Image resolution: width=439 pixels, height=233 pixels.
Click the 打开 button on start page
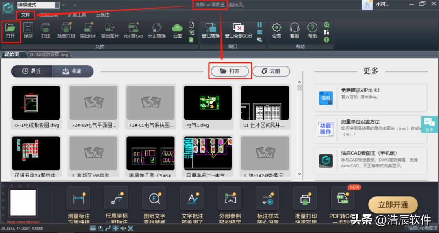[x=230, y=71]
